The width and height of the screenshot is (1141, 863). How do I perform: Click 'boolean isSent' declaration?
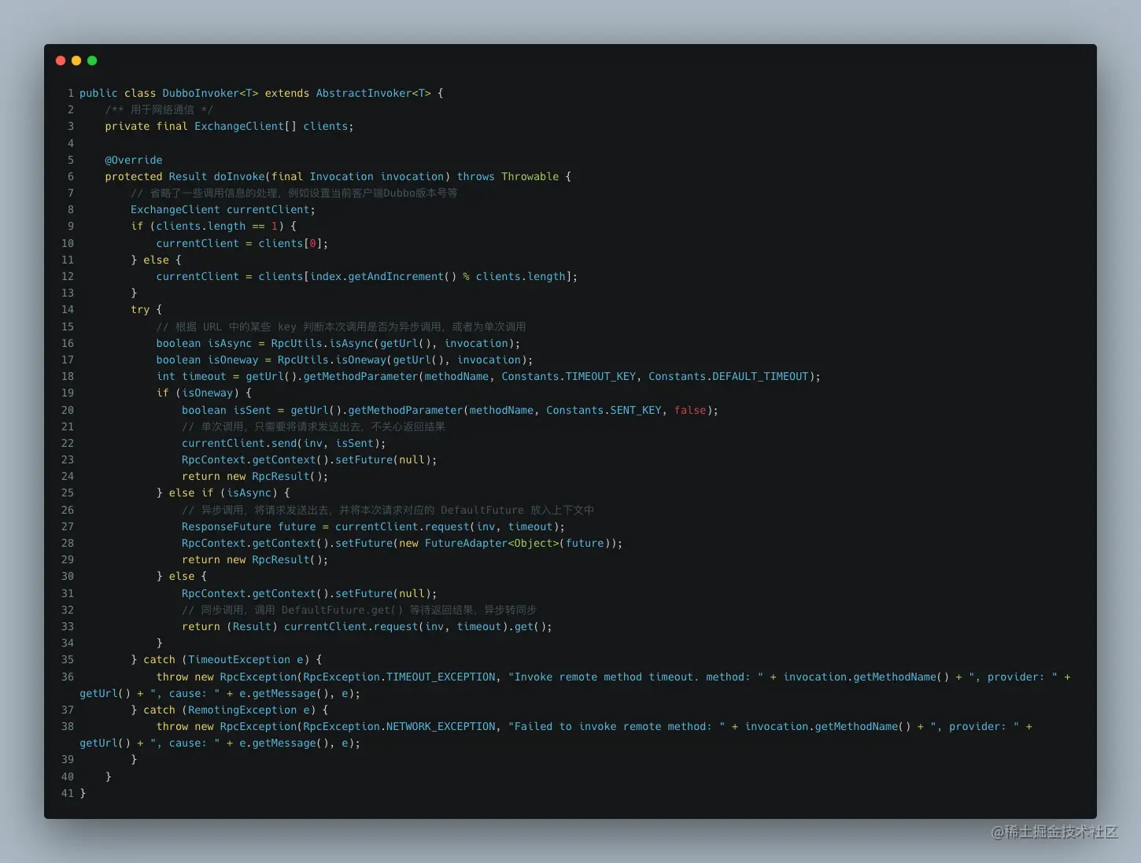(227, 410)
